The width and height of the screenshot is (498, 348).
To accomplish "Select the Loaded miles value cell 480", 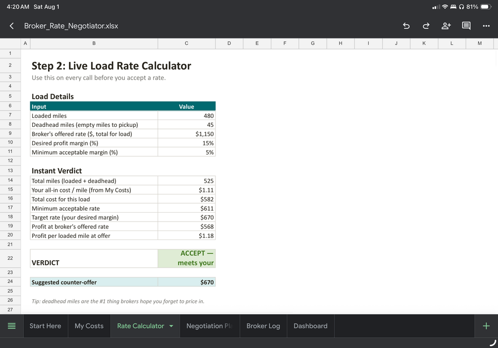I will pyautogui.click(x=186, y=116).
